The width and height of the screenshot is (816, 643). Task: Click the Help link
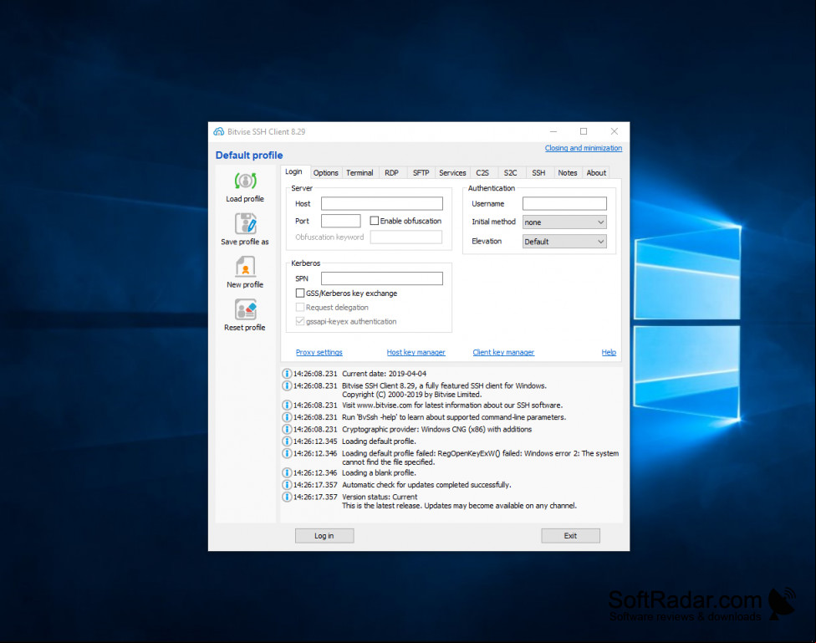(x=609, y=353)
